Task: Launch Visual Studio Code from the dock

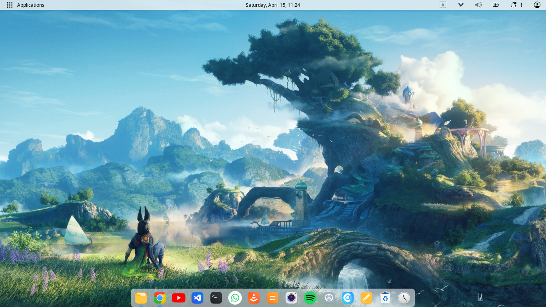Action: (197, 297)
